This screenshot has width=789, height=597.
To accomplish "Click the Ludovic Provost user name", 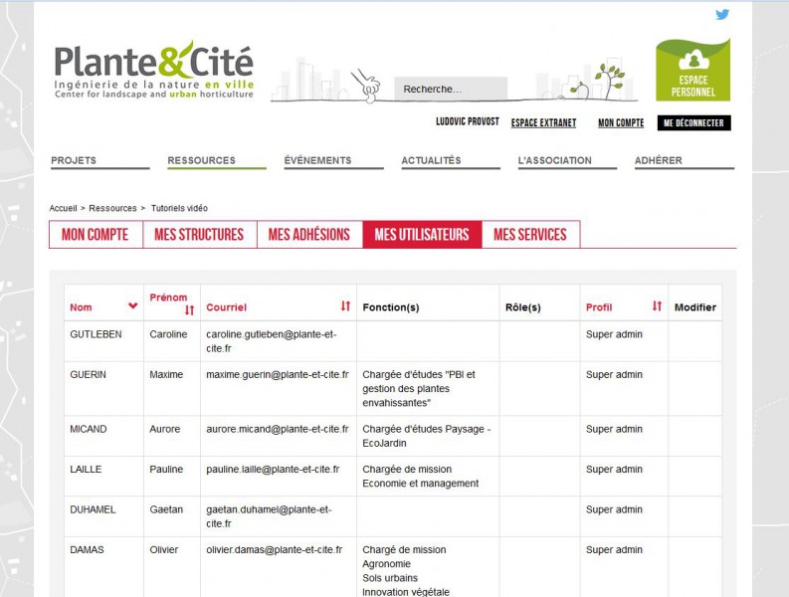I will pos(468,121).
